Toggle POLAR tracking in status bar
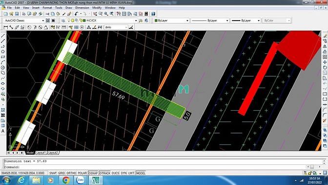The image size is (328, 185). [x=82, y=173]
